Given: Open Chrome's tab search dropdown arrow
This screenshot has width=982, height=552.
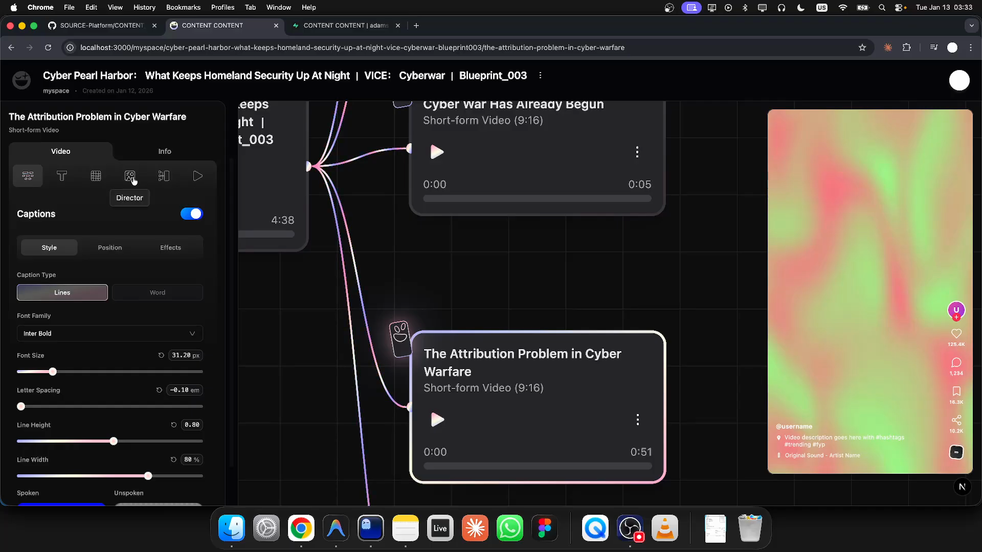Looking at the screenshot, I should point(971,26).
